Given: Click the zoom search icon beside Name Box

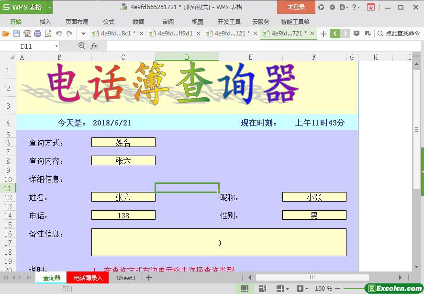Looking at the screenshot, I should (81, 46).
